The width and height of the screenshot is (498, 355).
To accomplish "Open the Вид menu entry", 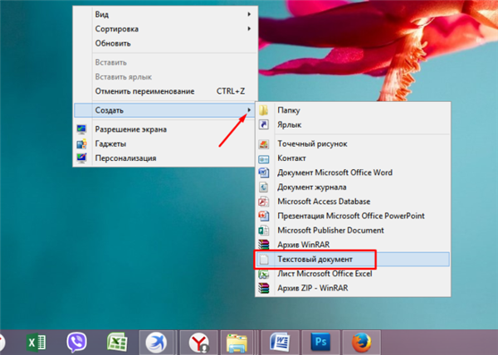I will click(x=164, y=14).
